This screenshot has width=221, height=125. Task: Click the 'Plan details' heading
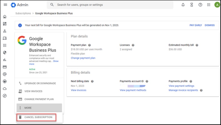coord(79,36)
